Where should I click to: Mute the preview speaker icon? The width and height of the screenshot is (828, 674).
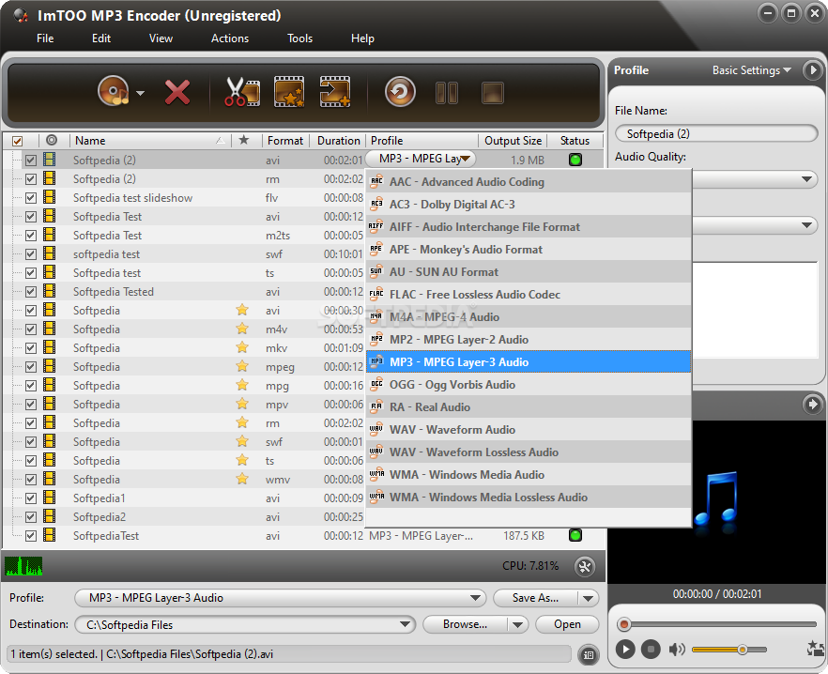(x=677, y=650)
